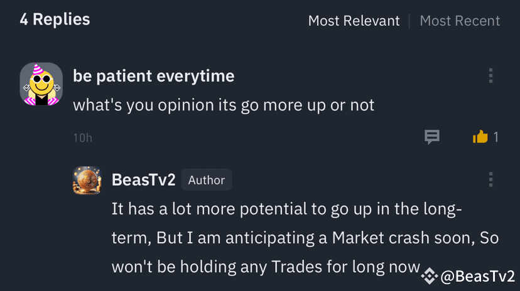Open the 'be patient everytime' username profile
Viewport: 520px width, 291px height.
click(154, 76)
